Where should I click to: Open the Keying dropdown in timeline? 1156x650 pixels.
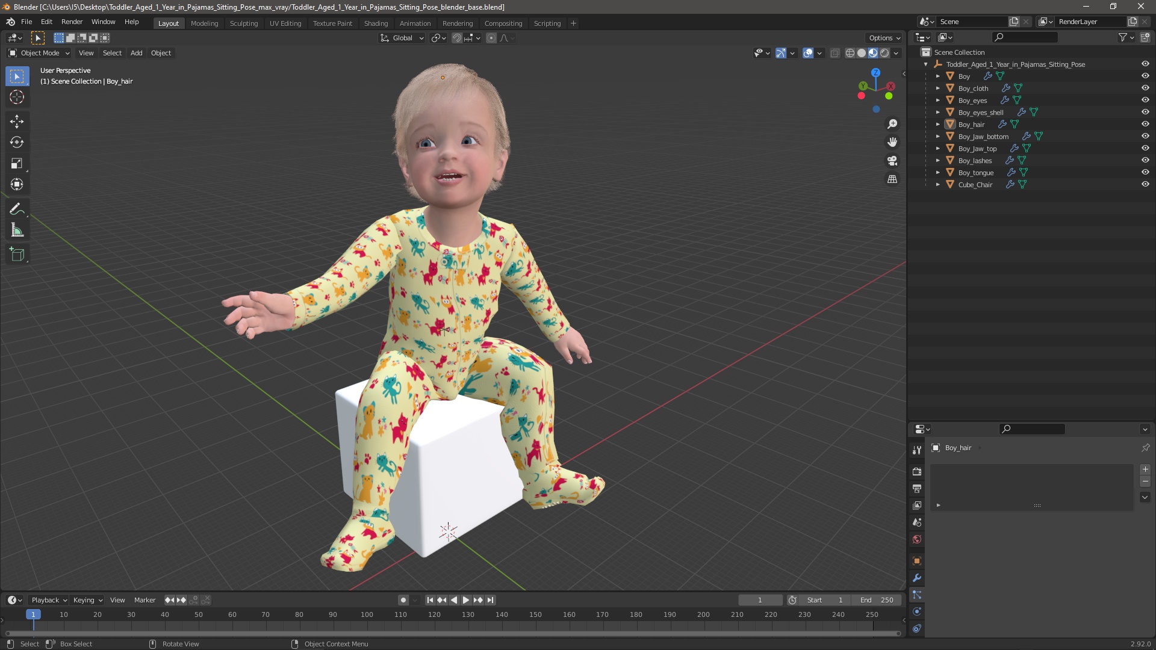88,600
